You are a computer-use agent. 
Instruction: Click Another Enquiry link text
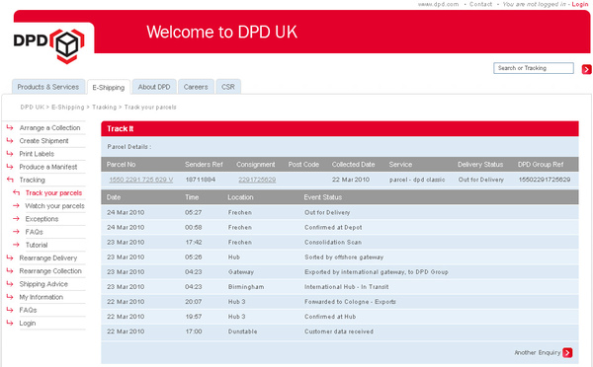pos(538,352)
